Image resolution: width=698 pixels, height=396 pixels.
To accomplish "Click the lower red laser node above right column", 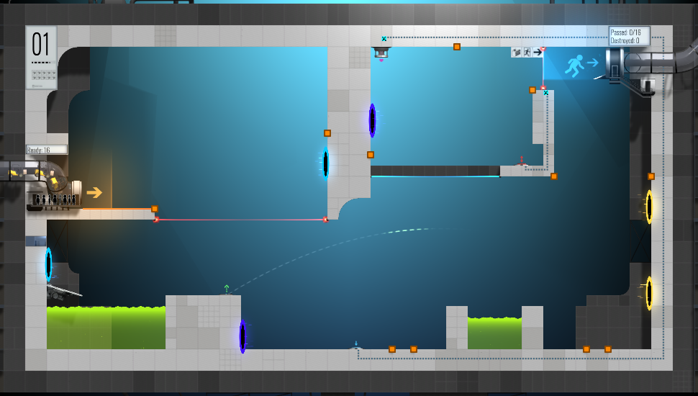I will tap(543, 88).
